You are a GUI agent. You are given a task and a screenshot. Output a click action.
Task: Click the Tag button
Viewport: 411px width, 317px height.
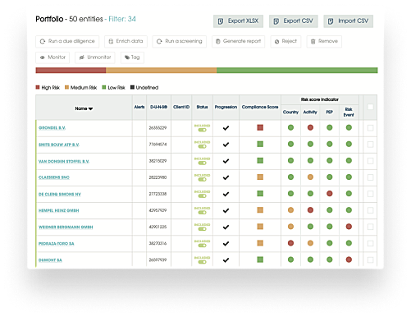(132, 57)
